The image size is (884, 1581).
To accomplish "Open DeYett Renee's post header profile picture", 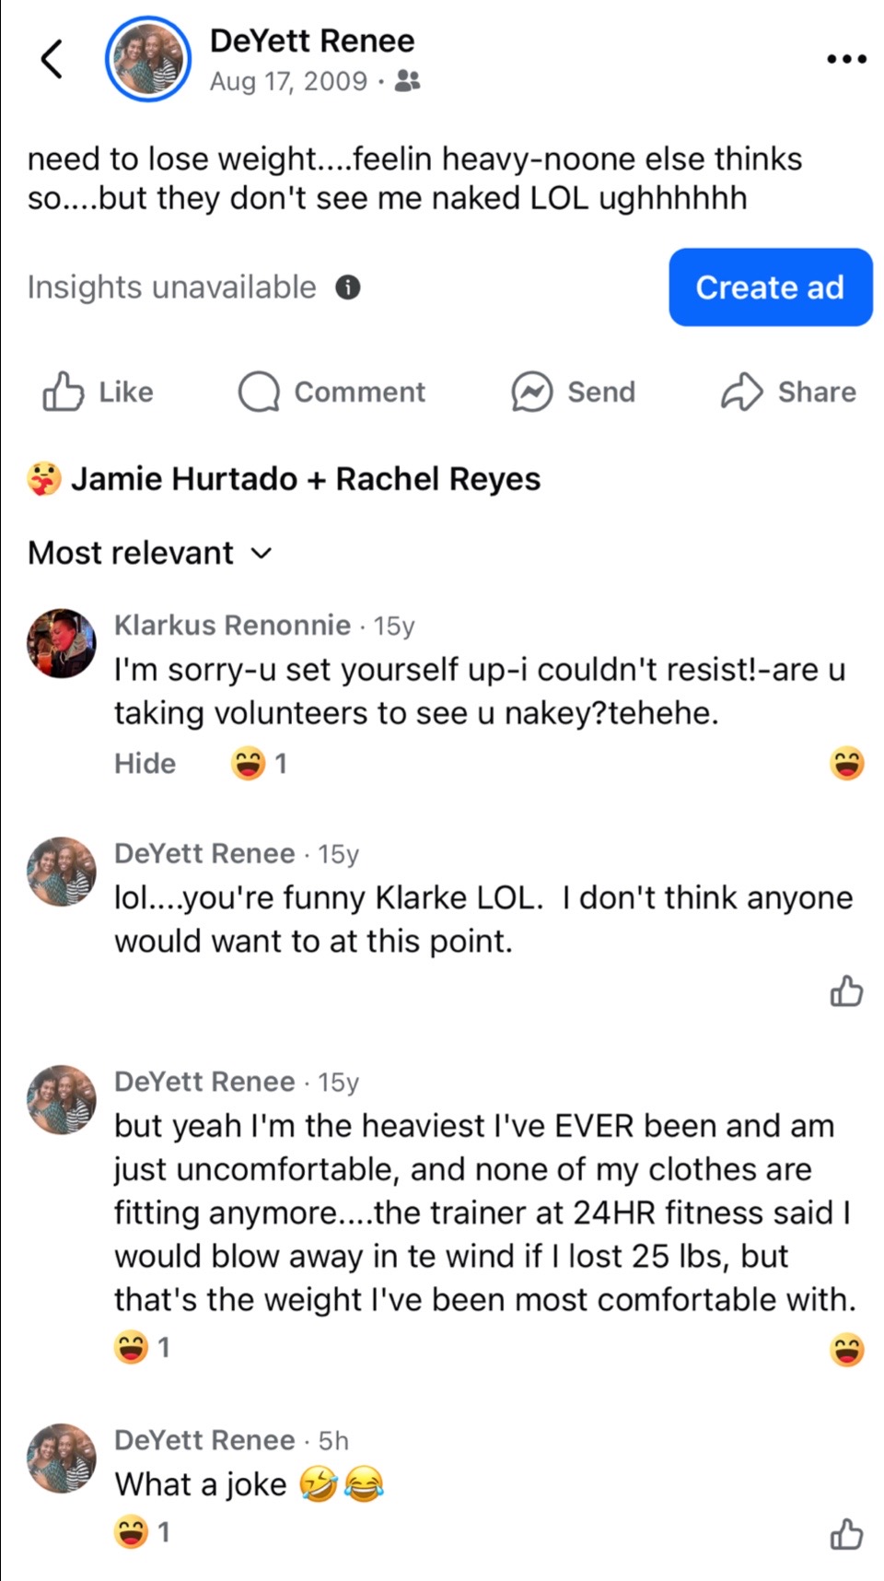I will click(148, 59).
